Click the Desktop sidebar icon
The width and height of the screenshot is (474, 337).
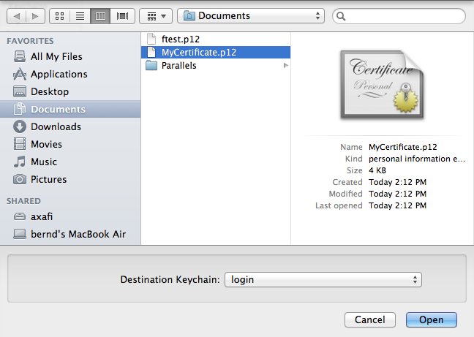20,91
